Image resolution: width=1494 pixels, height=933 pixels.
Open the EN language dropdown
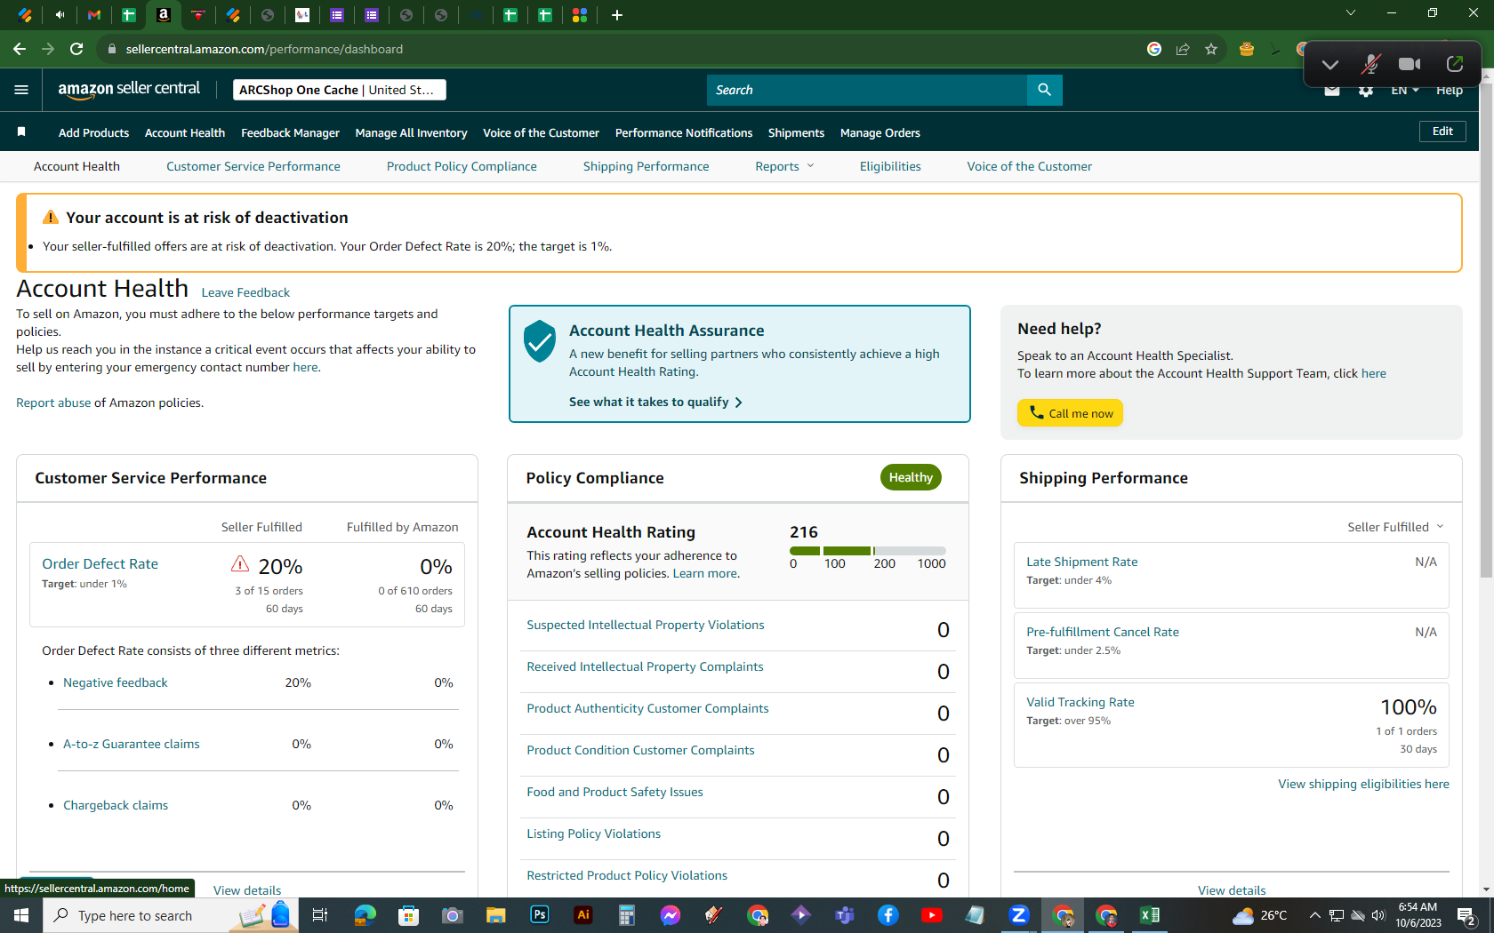pos(1405,91)
